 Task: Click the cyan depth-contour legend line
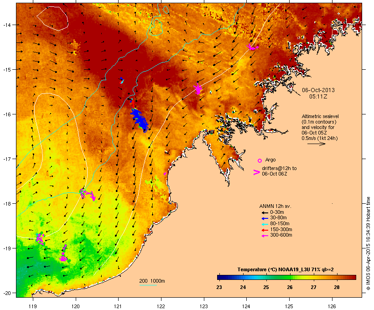(148, 285)
